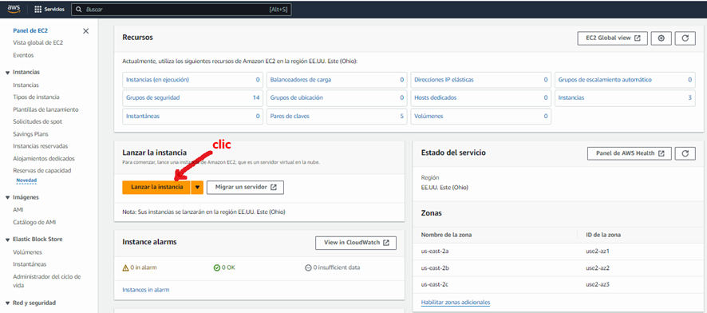The width and height of the screenshot is (707, 313).
Task: Click the ID de la zona column header
Action: tap(602, 235)
